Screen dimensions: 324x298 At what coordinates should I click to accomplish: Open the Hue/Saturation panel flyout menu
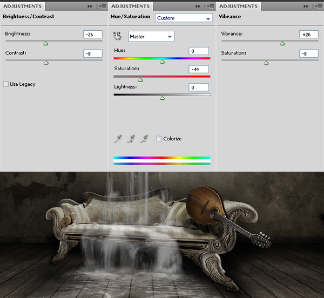pyautogui.click(x=211, y=6)
